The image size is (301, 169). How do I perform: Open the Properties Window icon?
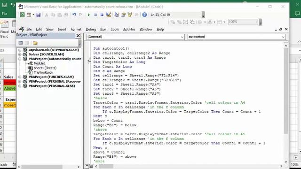click(x=123, y=15)
